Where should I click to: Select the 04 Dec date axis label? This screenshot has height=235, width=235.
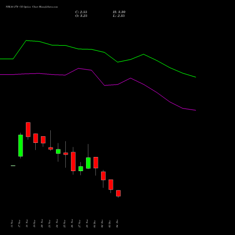[117, 224]
